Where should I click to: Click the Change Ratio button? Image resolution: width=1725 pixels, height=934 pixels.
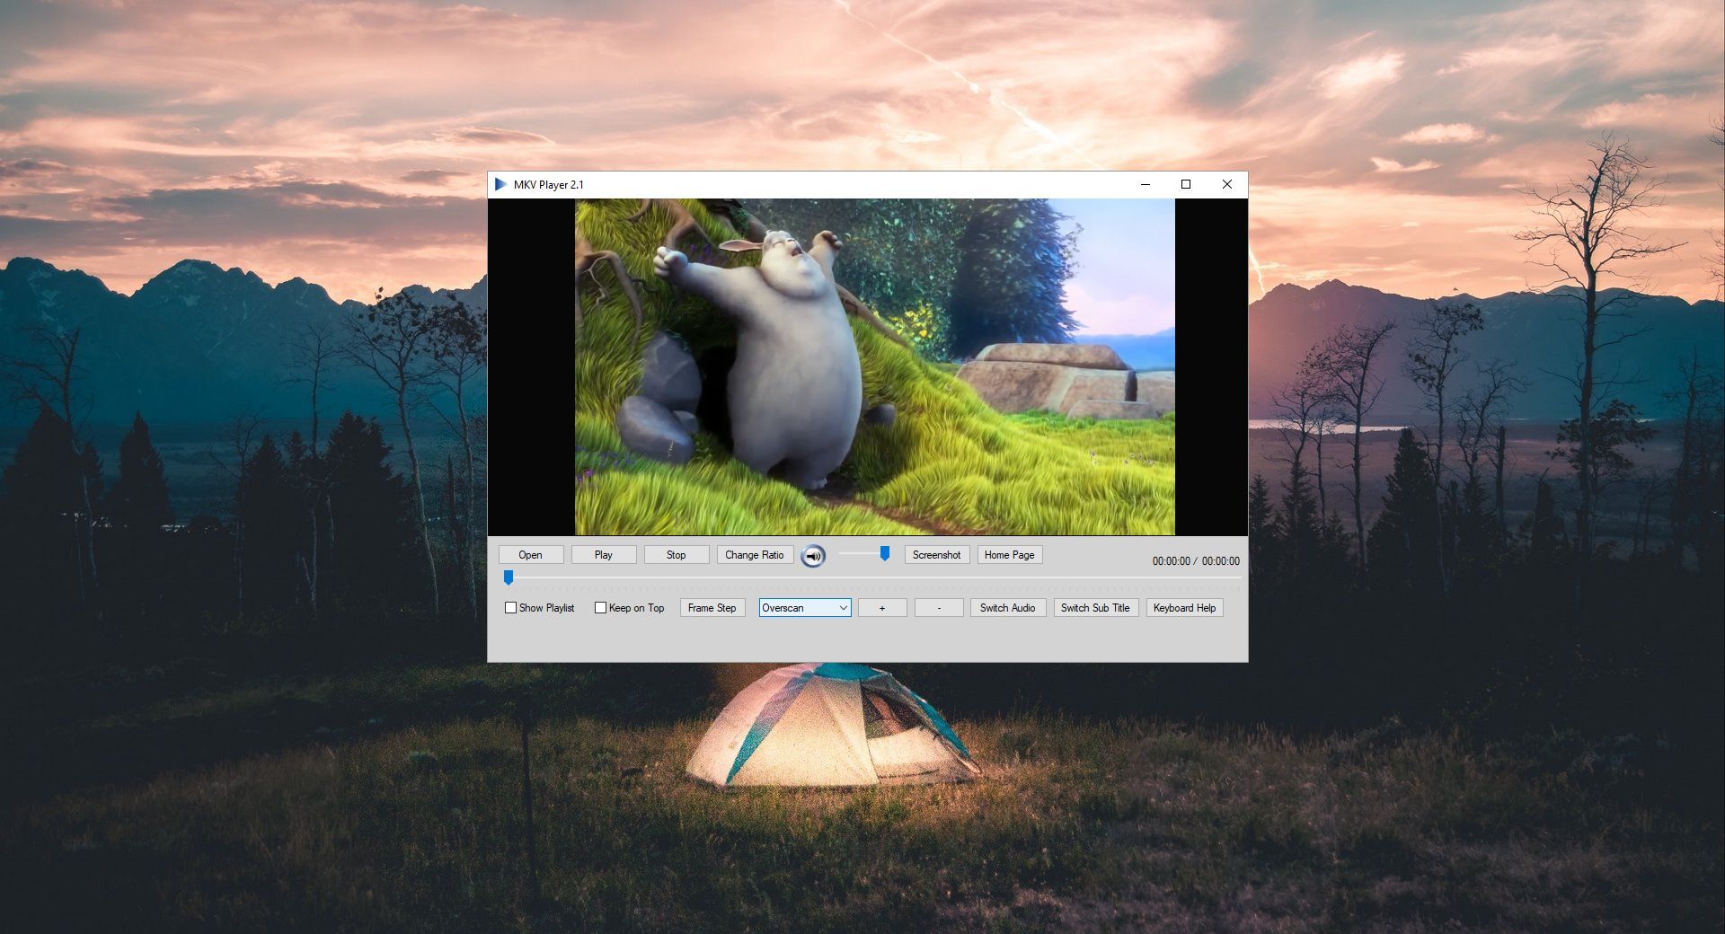tap(754, 555)
